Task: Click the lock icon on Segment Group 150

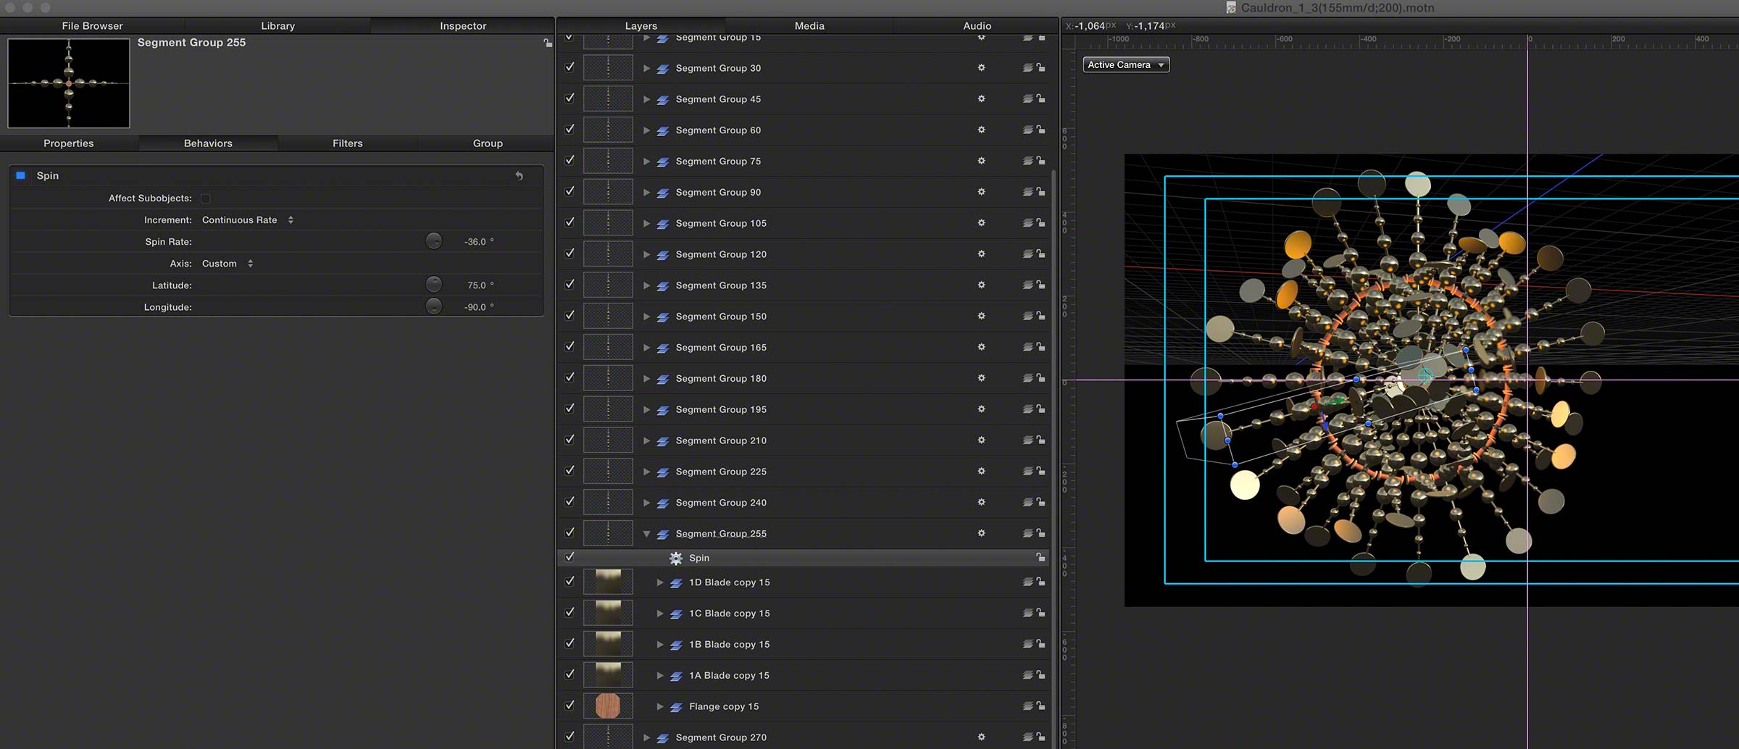Action: tap(1041, 316)
